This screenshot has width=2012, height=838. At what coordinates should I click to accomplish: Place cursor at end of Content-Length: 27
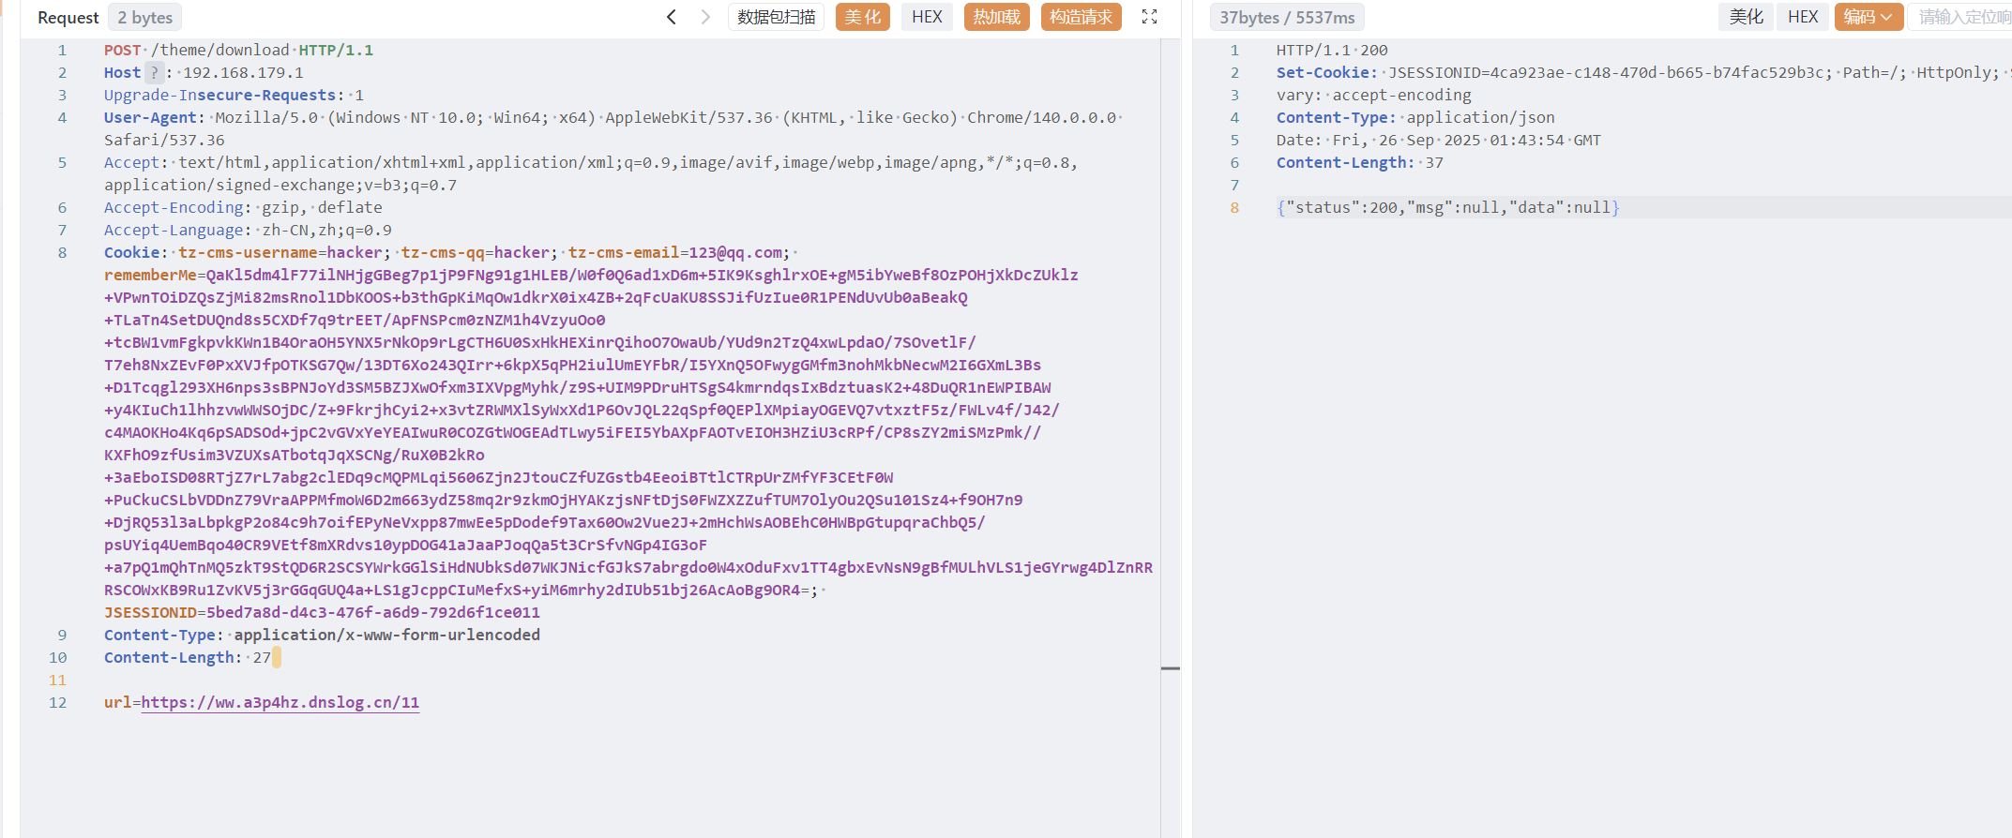pos(272,658)
